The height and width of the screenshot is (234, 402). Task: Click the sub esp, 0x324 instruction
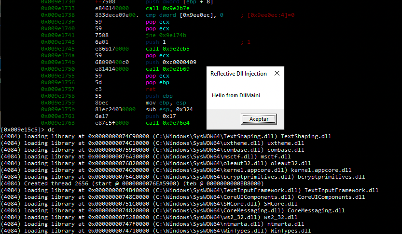[x=169, y=109]
